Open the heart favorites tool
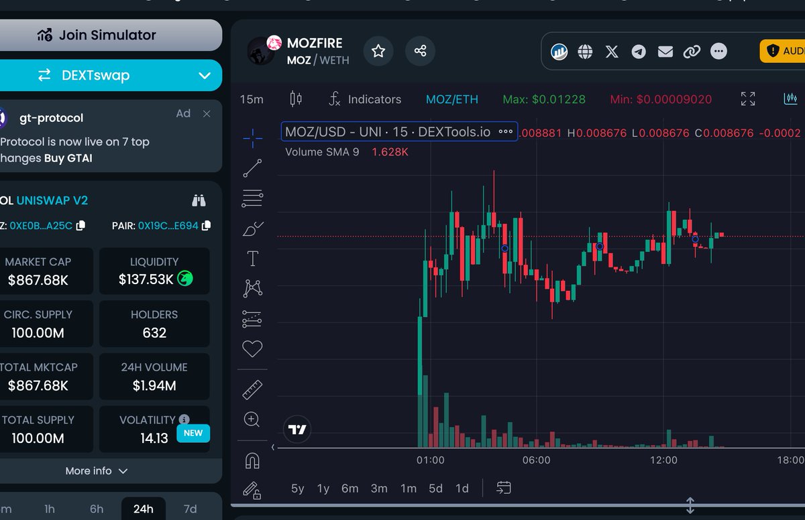The width and height of the screenshot is (805, 520). (x=252, y=348)
